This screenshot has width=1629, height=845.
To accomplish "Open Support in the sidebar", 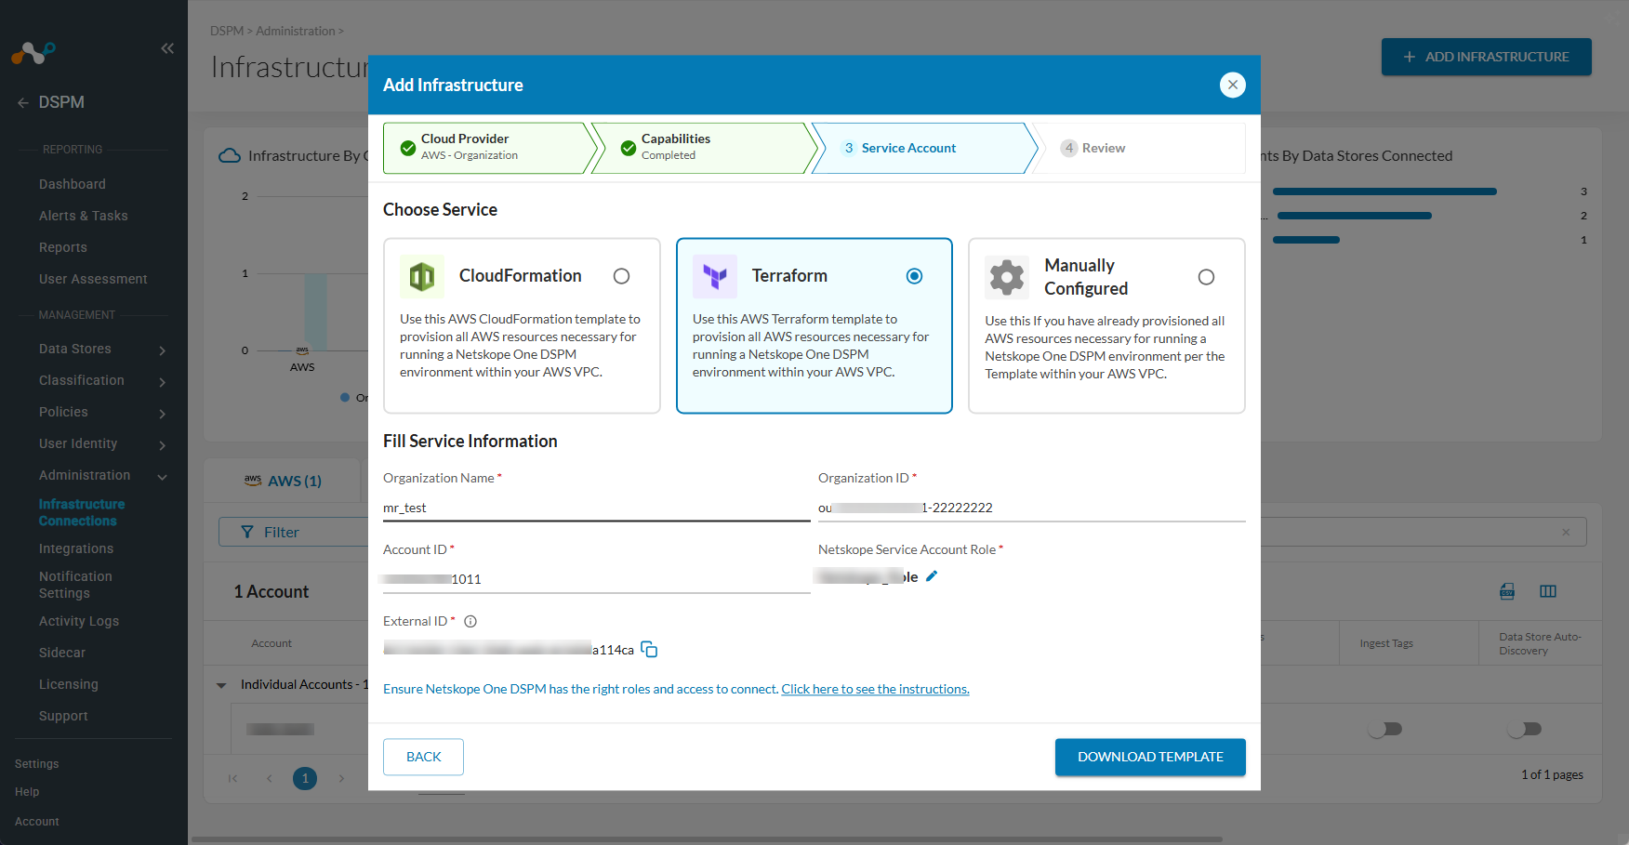I will click(x=63, y=716).
